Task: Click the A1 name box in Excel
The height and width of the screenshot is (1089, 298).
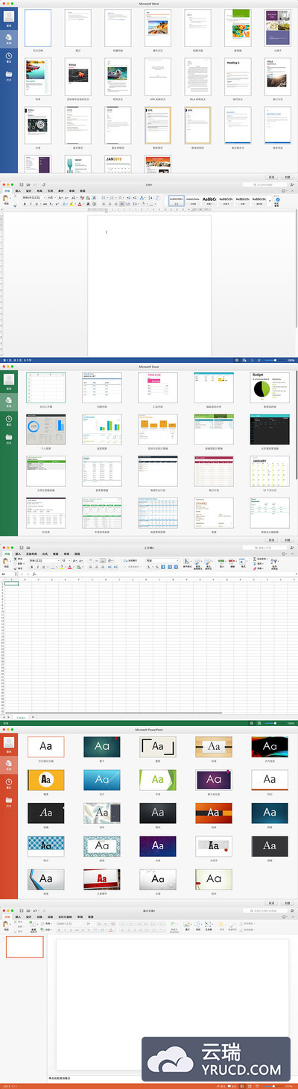Action: click(x=9, y=574)
